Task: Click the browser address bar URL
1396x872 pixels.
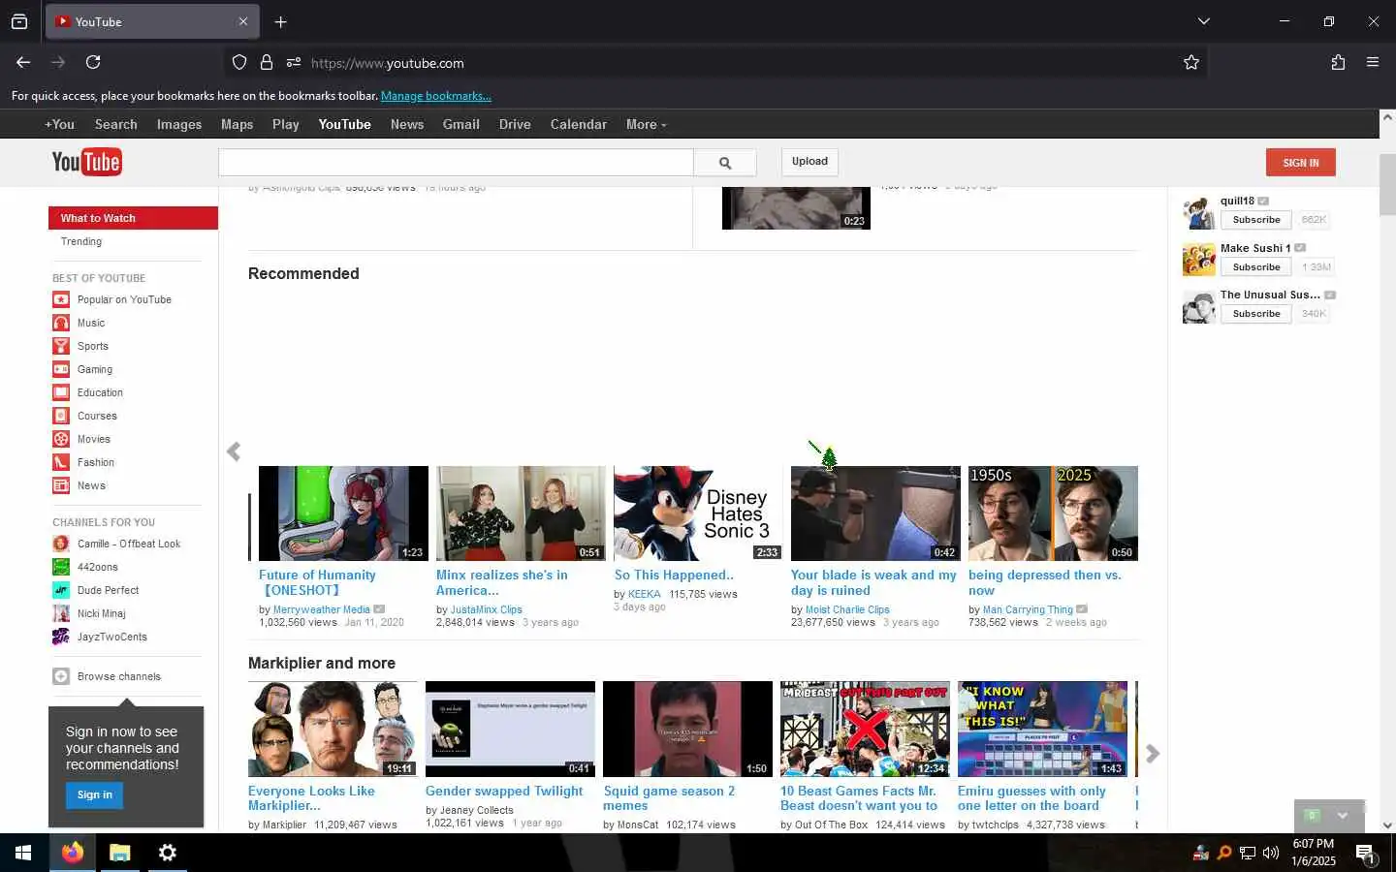Action: coord(388,63)
